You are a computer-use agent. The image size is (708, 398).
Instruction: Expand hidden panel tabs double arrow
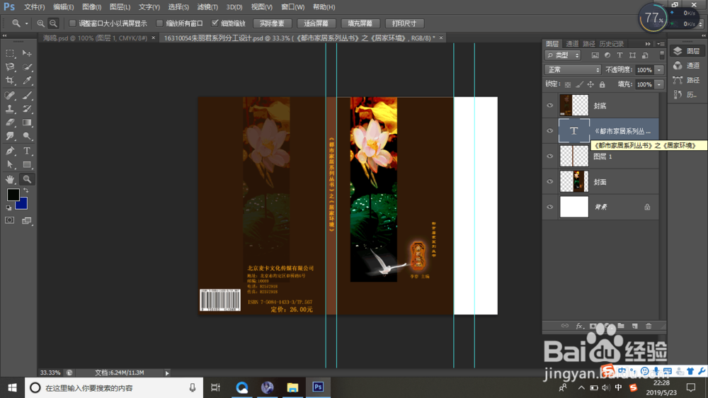click(648, 44)
